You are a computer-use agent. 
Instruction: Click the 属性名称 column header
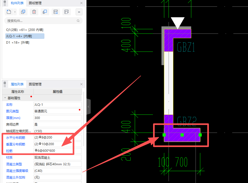(18, 91)
